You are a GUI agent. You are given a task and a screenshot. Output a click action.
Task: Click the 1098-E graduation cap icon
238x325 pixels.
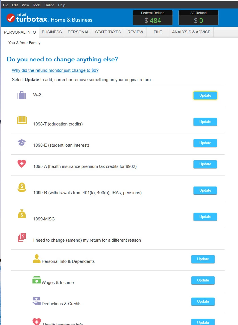pyautogui.click(x=22, y=142)
